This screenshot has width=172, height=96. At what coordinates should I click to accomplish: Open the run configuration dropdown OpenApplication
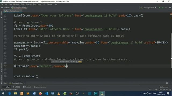148,7
